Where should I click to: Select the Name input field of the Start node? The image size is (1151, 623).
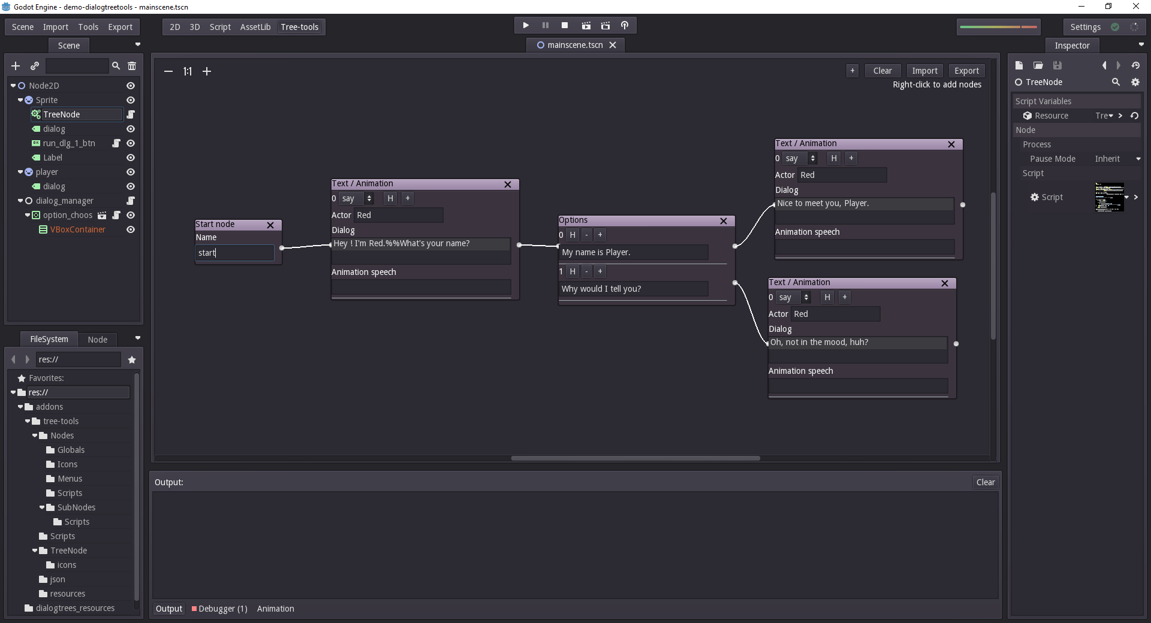coord(234,252)
